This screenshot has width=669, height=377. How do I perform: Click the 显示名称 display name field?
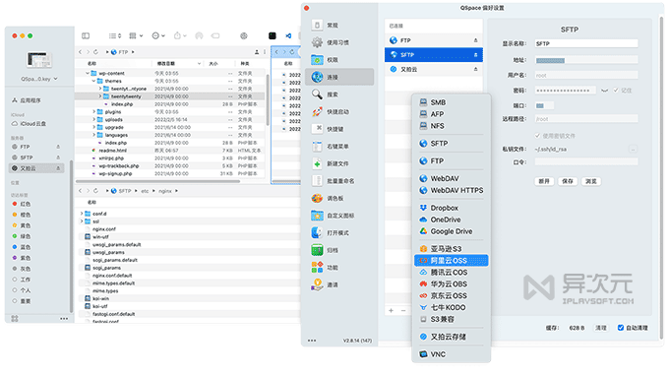[x=586, y=43]
